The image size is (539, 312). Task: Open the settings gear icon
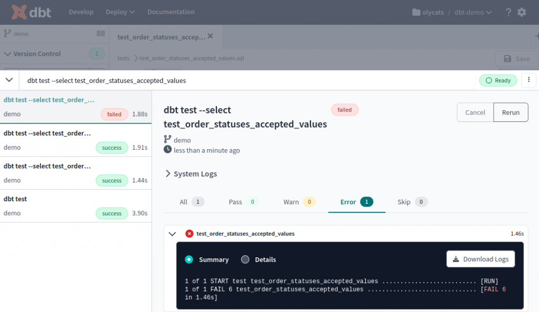click(x=522, y=12)
